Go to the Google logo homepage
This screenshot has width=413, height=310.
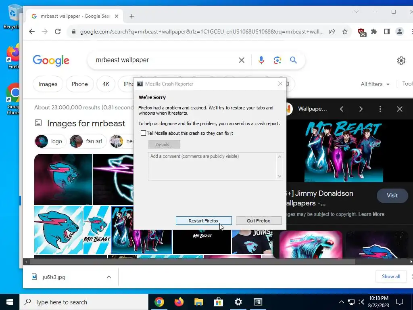click(51, 61)
